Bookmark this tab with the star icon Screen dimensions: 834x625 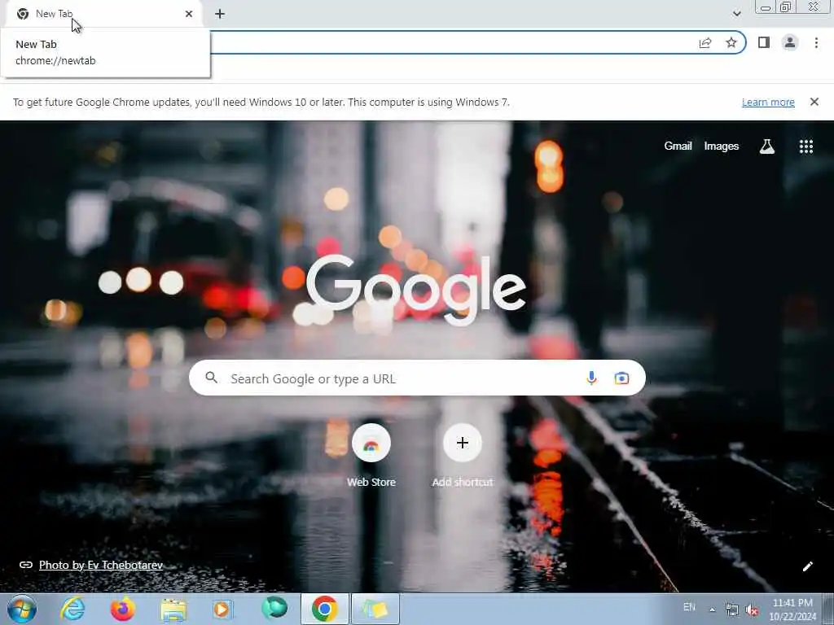tap(731, 42)
